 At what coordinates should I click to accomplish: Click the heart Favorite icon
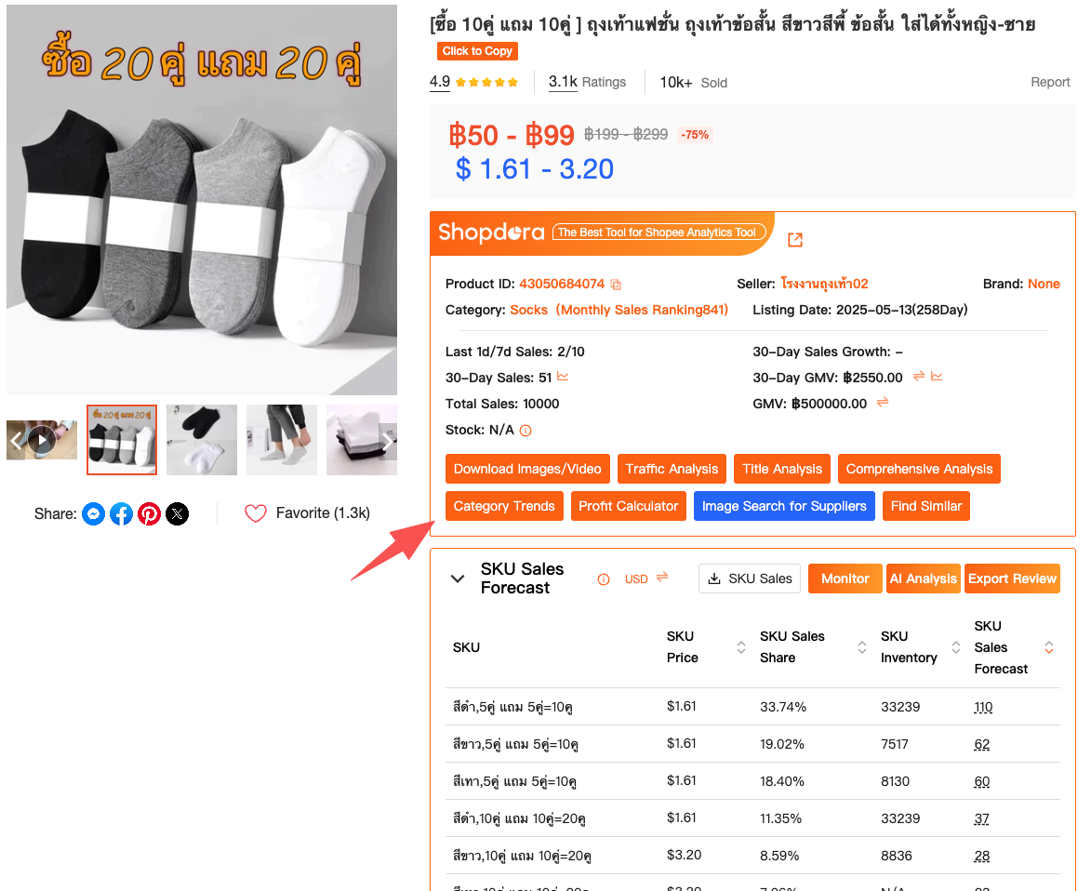pyautogui.click(x=256, y=513)
